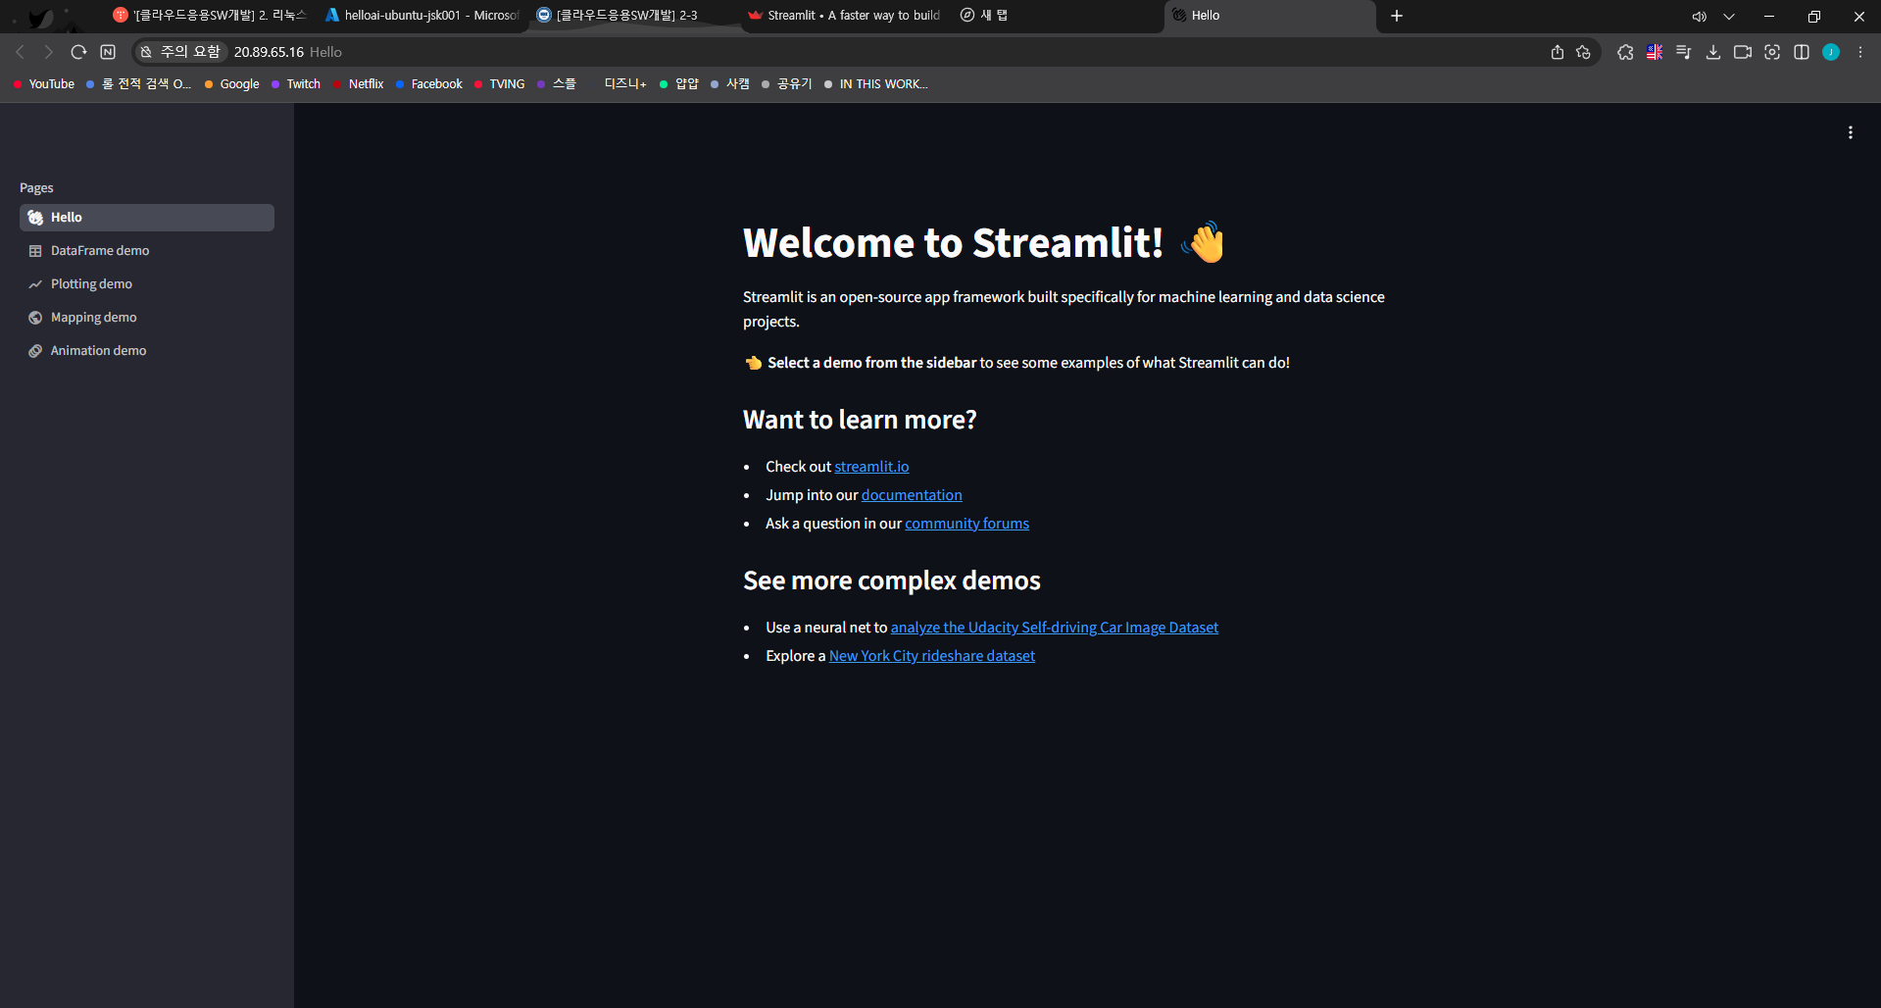The height and width of the screenshot is (1008, 1881).
Task: Visit the community forums link
Action: 966,524
